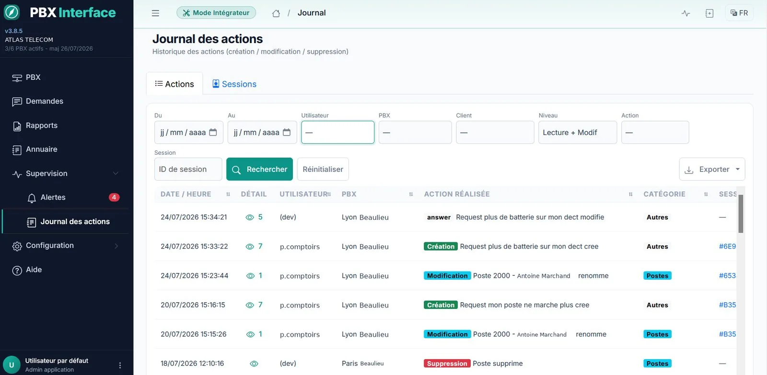This screenshot has height=375, width=767.
Task: Focus the Du date input field
Action: click(x=189, y=132)
